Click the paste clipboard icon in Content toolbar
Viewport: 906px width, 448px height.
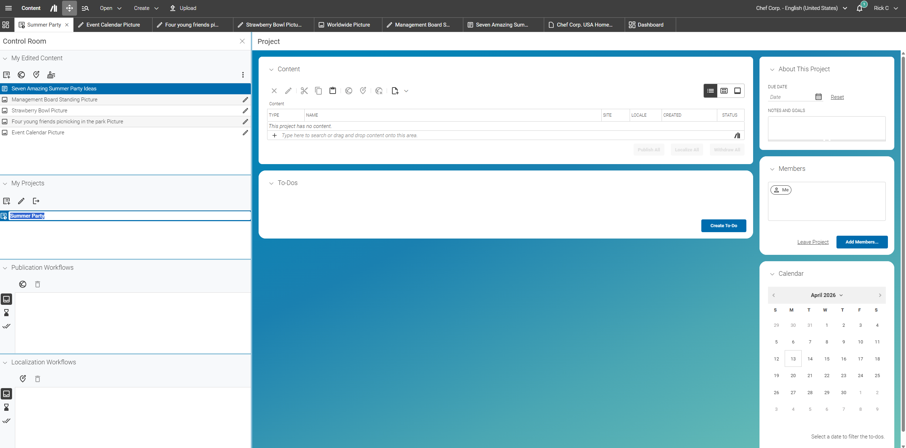[332, 91]
